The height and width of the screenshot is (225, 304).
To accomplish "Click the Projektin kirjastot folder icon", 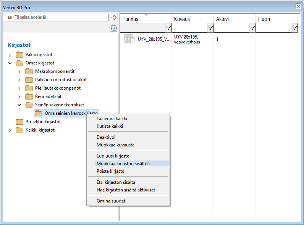I will pyautogui.click(x=19, y=122).
